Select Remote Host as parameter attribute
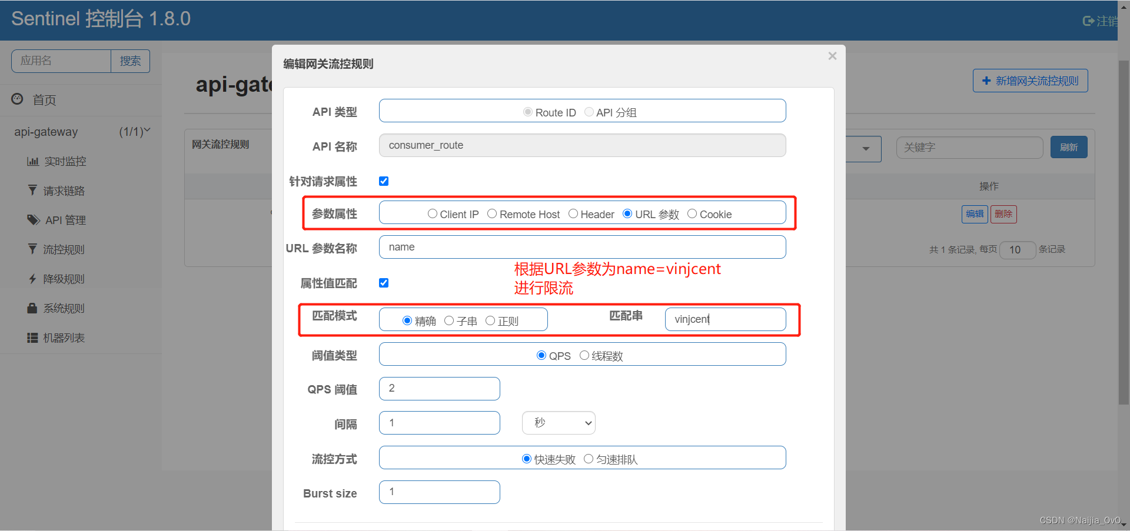The height and width of the screenshot is (531, 1130). (x=492, y=213)
